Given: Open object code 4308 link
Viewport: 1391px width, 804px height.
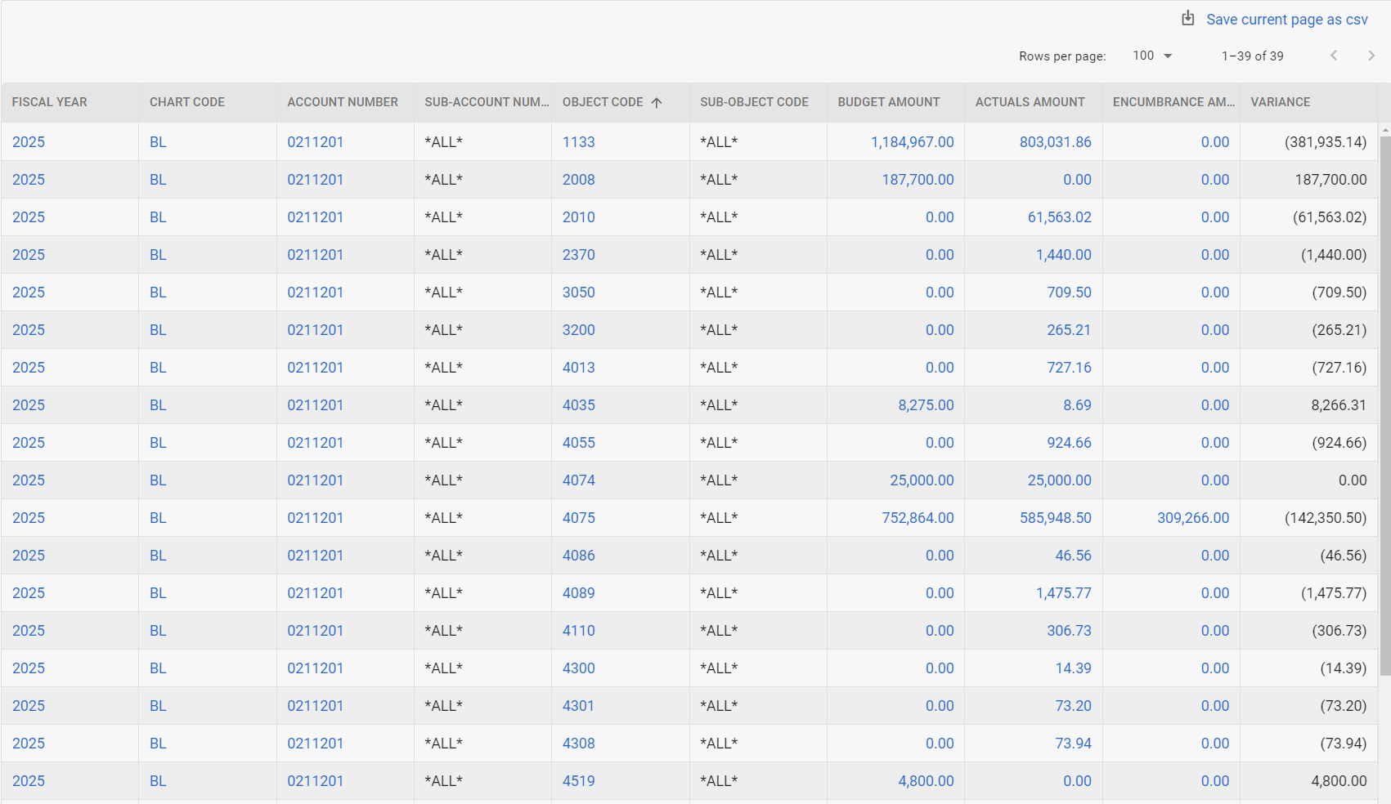Looking at the screenshot, I should (x=578, y=744).
